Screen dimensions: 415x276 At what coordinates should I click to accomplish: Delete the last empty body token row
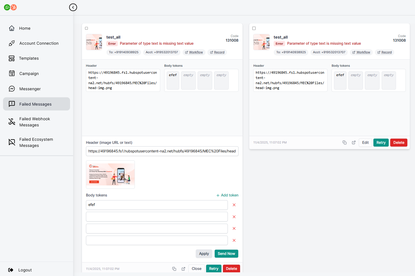coord(234,241)
